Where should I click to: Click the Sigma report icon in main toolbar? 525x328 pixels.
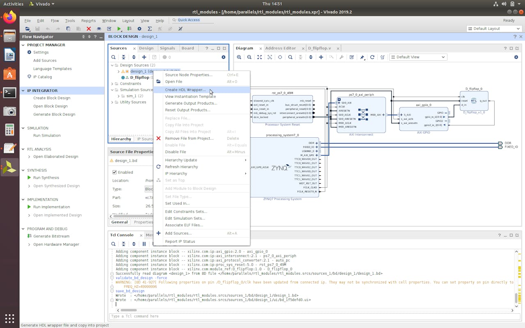tap(150, 29)
